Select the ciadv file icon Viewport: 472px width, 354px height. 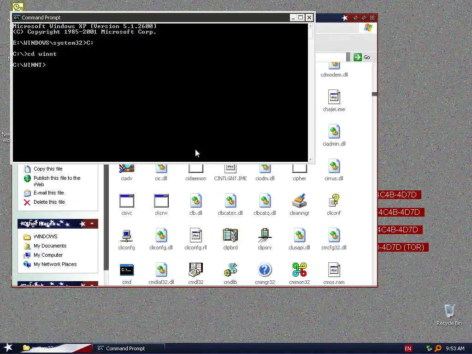pos(126,169)
